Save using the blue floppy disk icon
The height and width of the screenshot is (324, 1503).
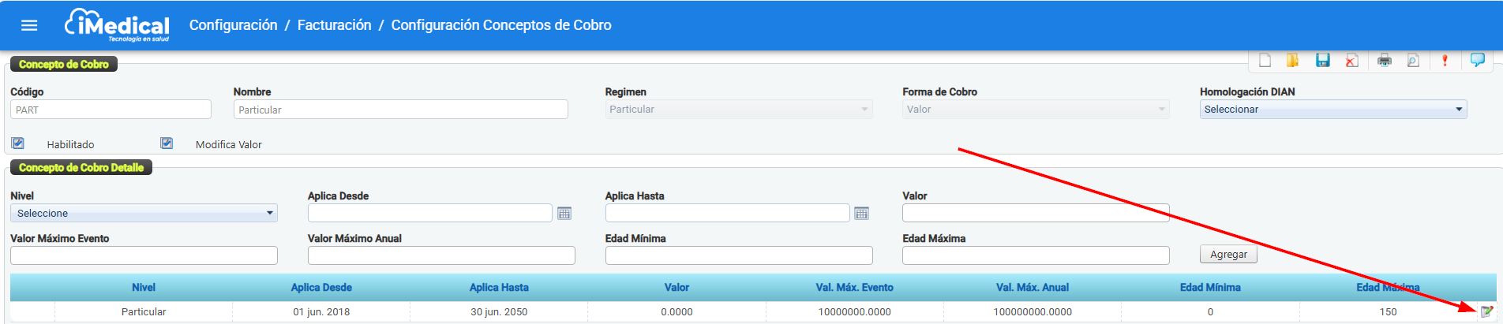(1323, 61)
